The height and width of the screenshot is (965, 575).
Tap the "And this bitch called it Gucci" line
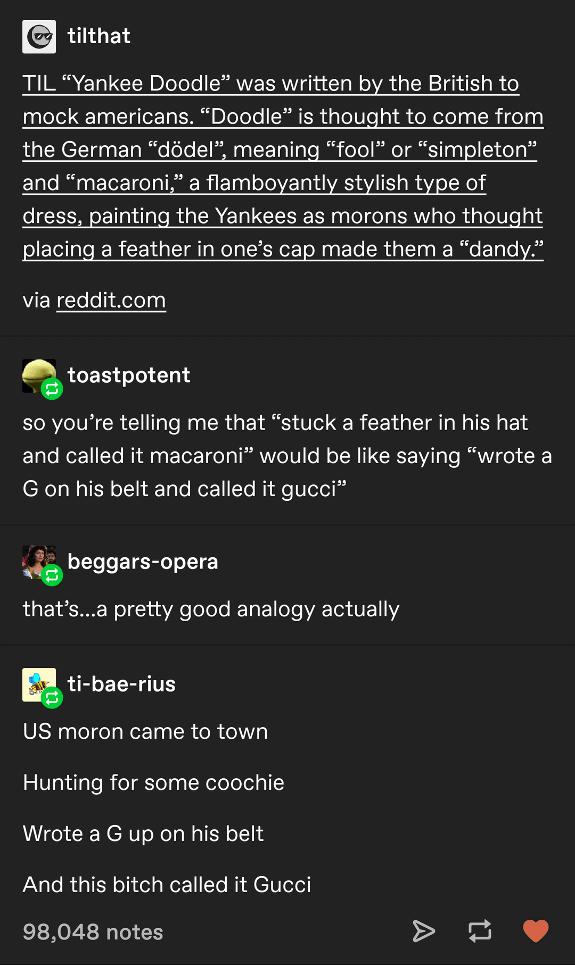(167, 885)
